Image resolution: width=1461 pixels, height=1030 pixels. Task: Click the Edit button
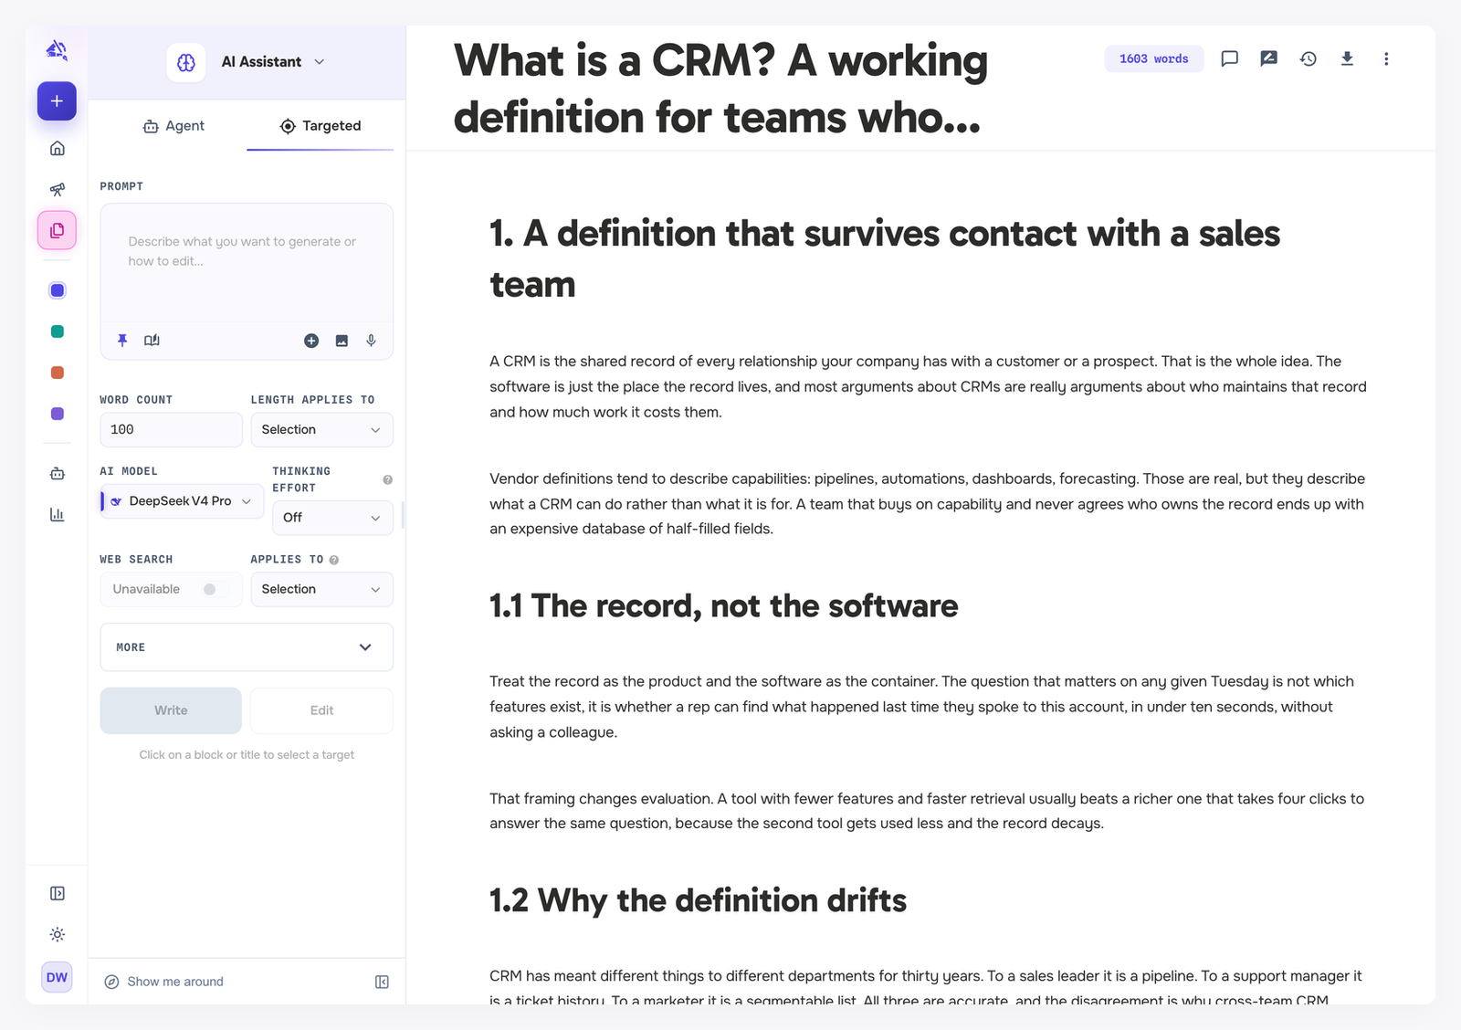321,710
